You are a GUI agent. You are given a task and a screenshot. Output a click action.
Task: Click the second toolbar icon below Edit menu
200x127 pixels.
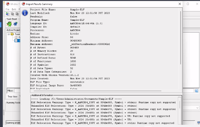pyautogui.click(x=13, y=14)
